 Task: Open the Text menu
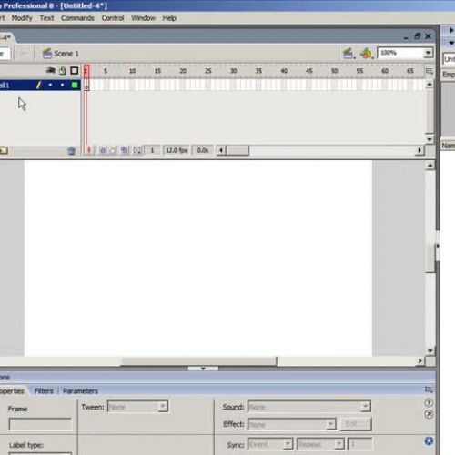tap(46, 18)
